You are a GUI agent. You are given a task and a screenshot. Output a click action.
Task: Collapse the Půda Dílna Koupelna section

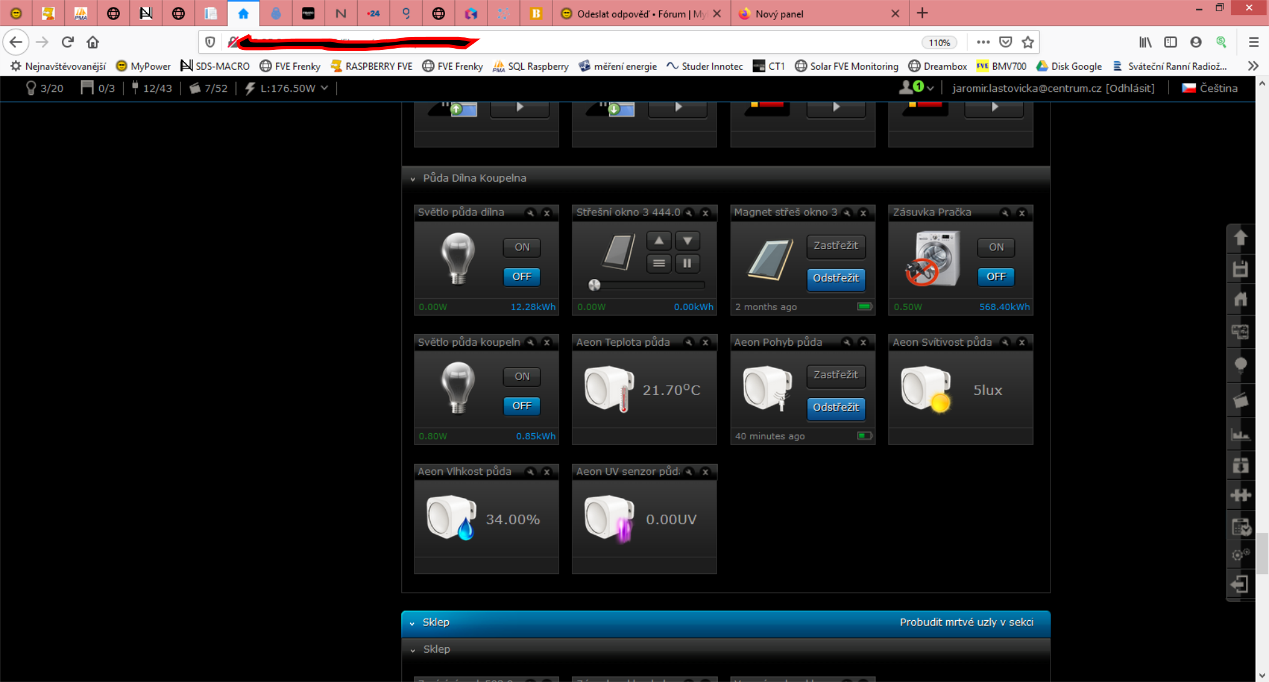[x=413, y=178]
